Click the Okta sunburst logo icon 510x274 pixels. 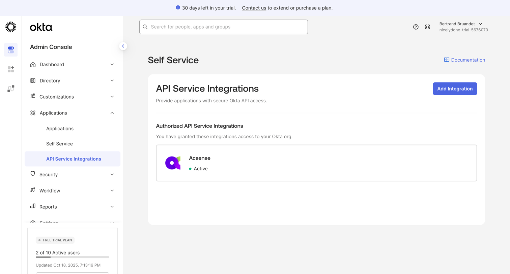[11, 27]
